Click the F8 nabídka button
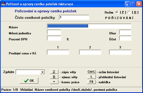 tap(92, 82)
